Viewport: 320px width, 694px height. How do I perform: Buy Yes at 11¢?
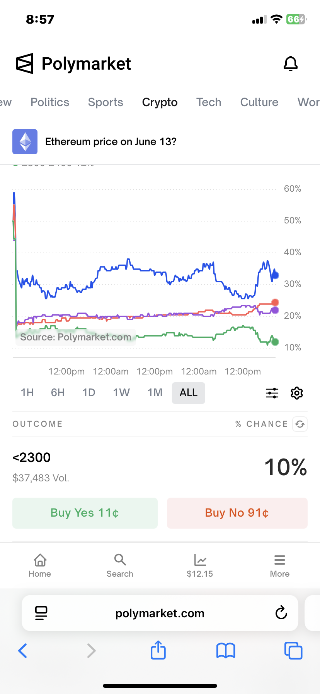(85, 513)
